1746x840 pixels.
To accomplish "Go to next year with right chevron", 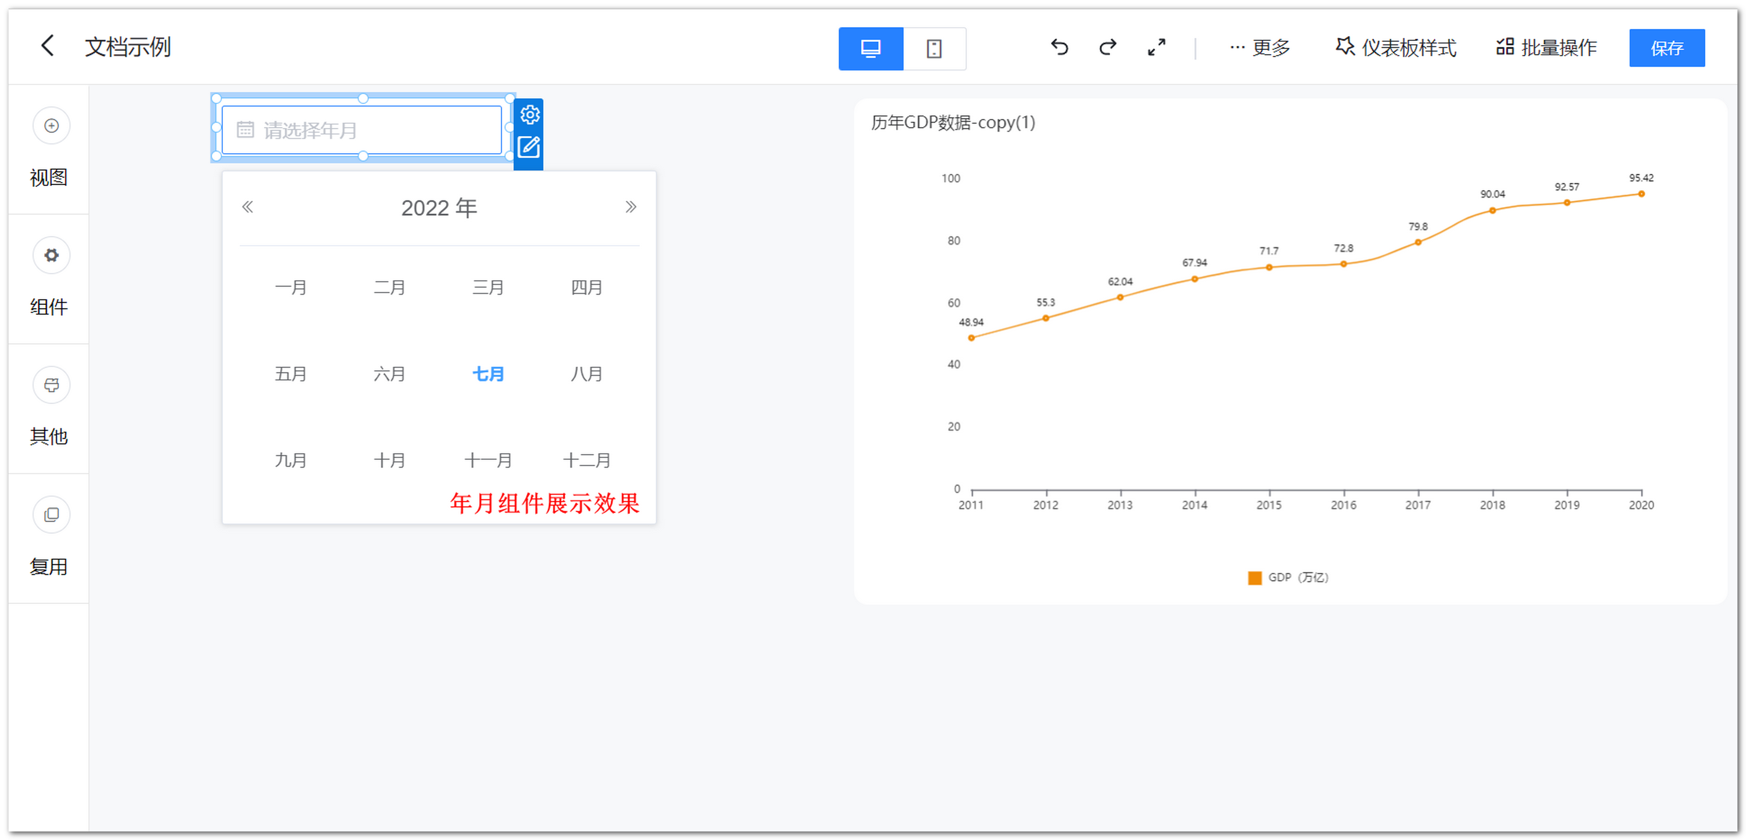I will coord(631,207).
